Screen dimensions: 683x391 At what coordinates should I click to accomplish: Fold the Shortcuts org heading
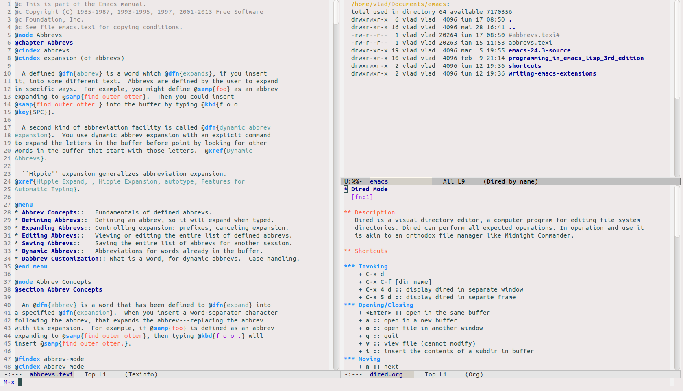365,251
